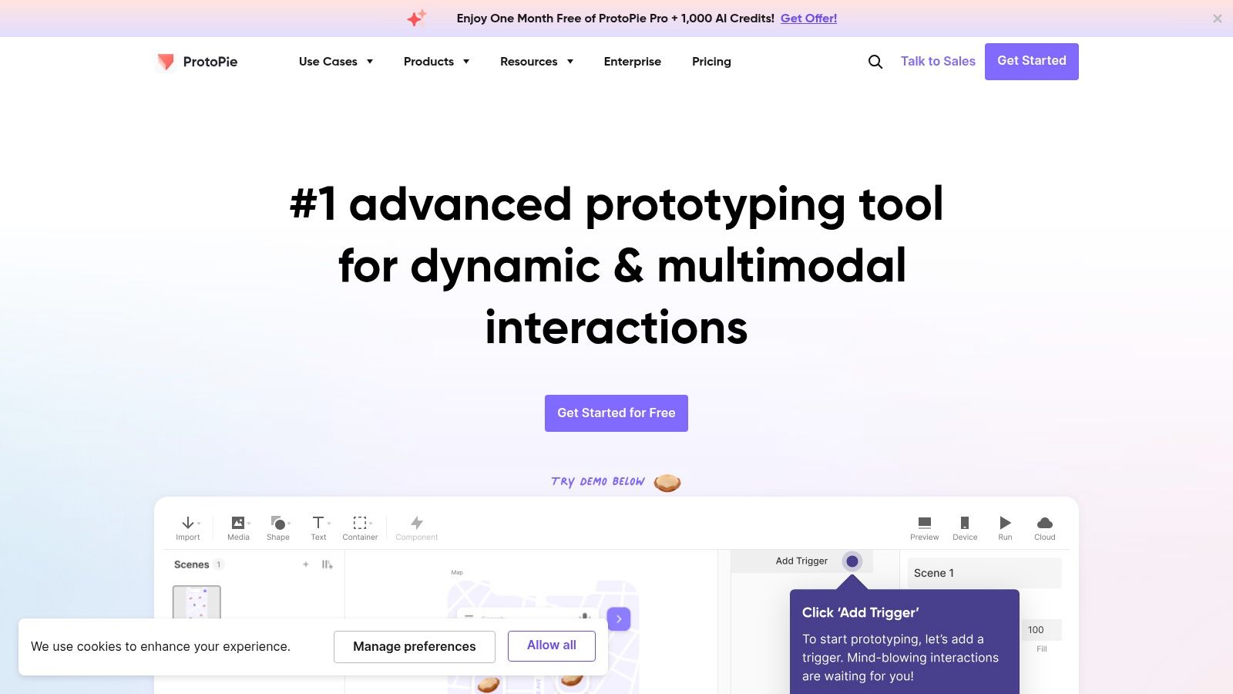Click the scenes sort icon
This screenshot has width=1233, height=694.
pos(328,564)
